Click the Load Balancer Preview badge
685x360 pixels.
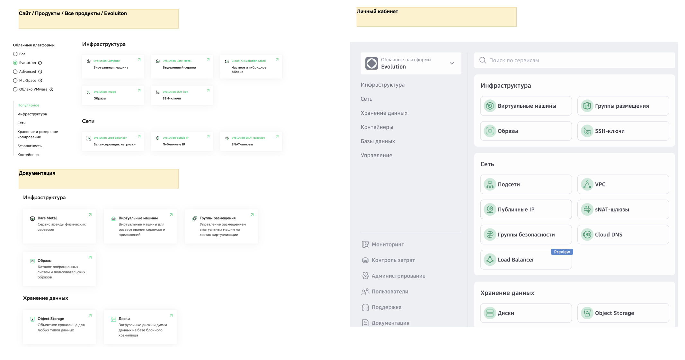tap(562, 252)
